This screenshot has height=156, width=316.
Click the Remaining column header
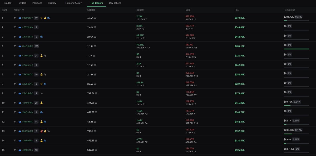tap(289, 10)
